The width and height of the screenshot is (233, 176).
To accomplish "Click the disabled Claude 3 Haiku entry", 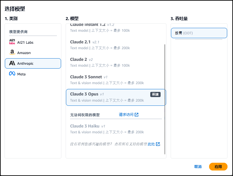I will click(x=115, y=129).
